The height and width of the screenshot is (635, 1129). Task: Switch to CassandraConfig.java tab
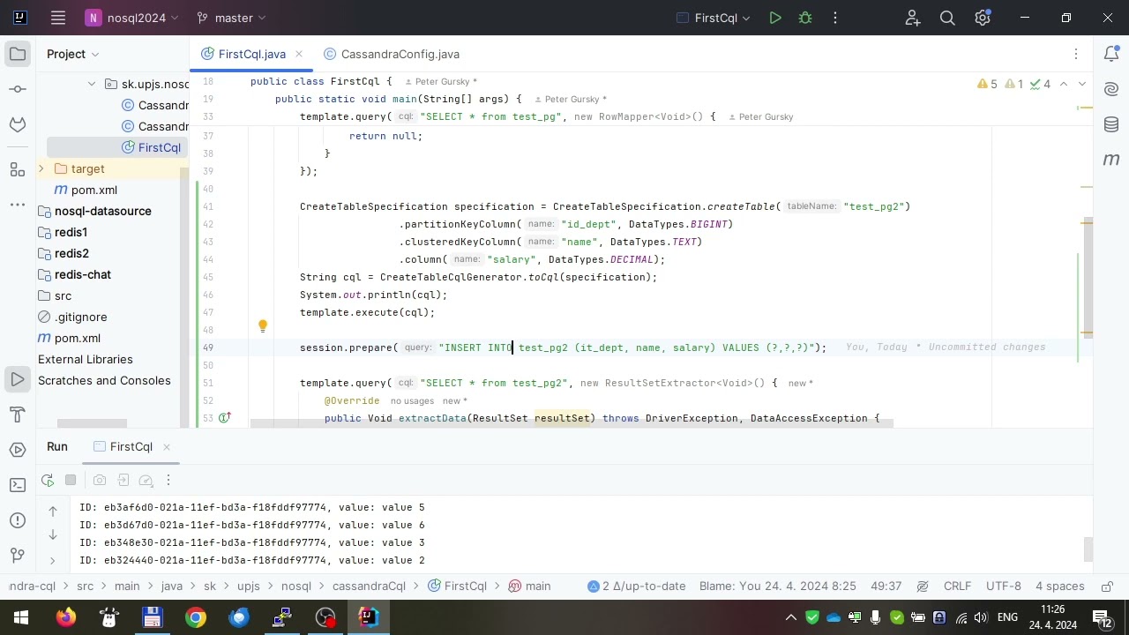pyautogui.click(x=392, y=54)
